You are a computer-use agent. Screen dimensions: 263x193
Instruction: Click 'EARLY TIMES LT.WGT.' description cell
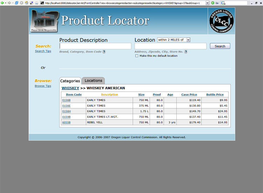[109, 117]
